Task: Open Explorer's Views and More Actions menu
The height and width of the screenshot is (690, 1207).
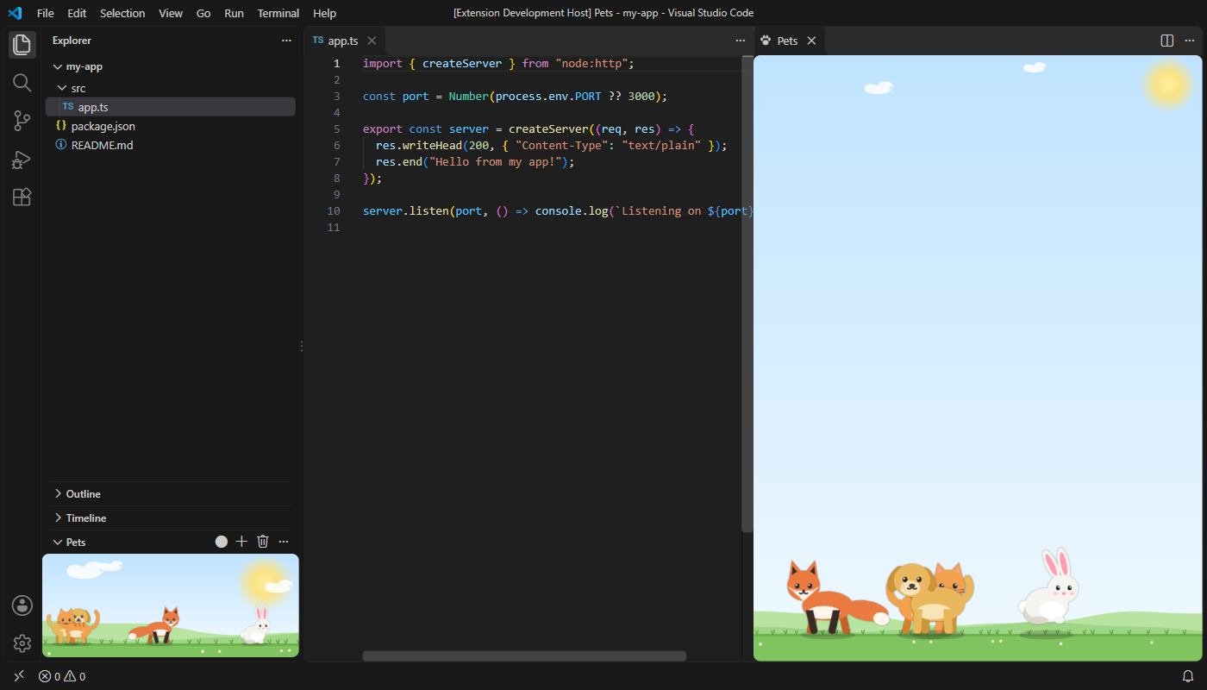Action: (x=286, y=41)
